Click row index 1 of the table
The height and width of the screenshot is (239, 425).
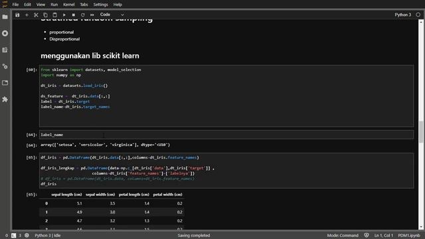point(46,212)
